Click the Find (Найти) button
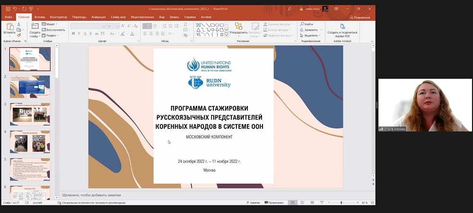 (x=307, y=24)
